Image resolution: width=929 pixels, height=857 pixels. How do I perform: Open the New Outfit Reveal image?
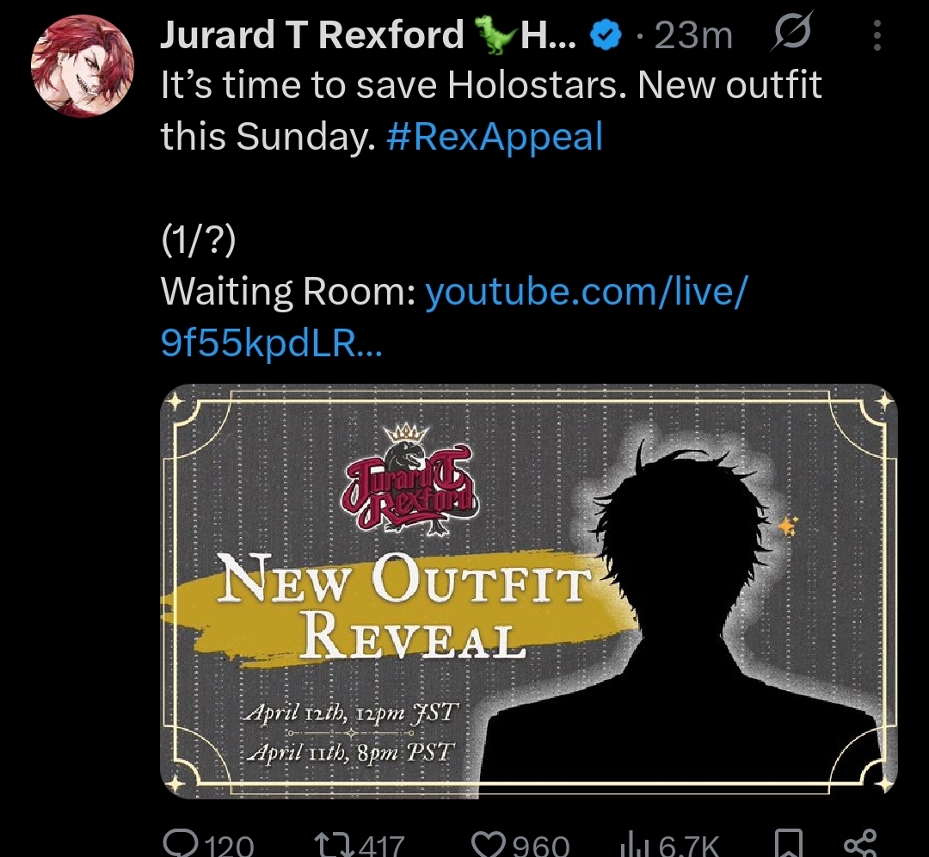point(529,591)
